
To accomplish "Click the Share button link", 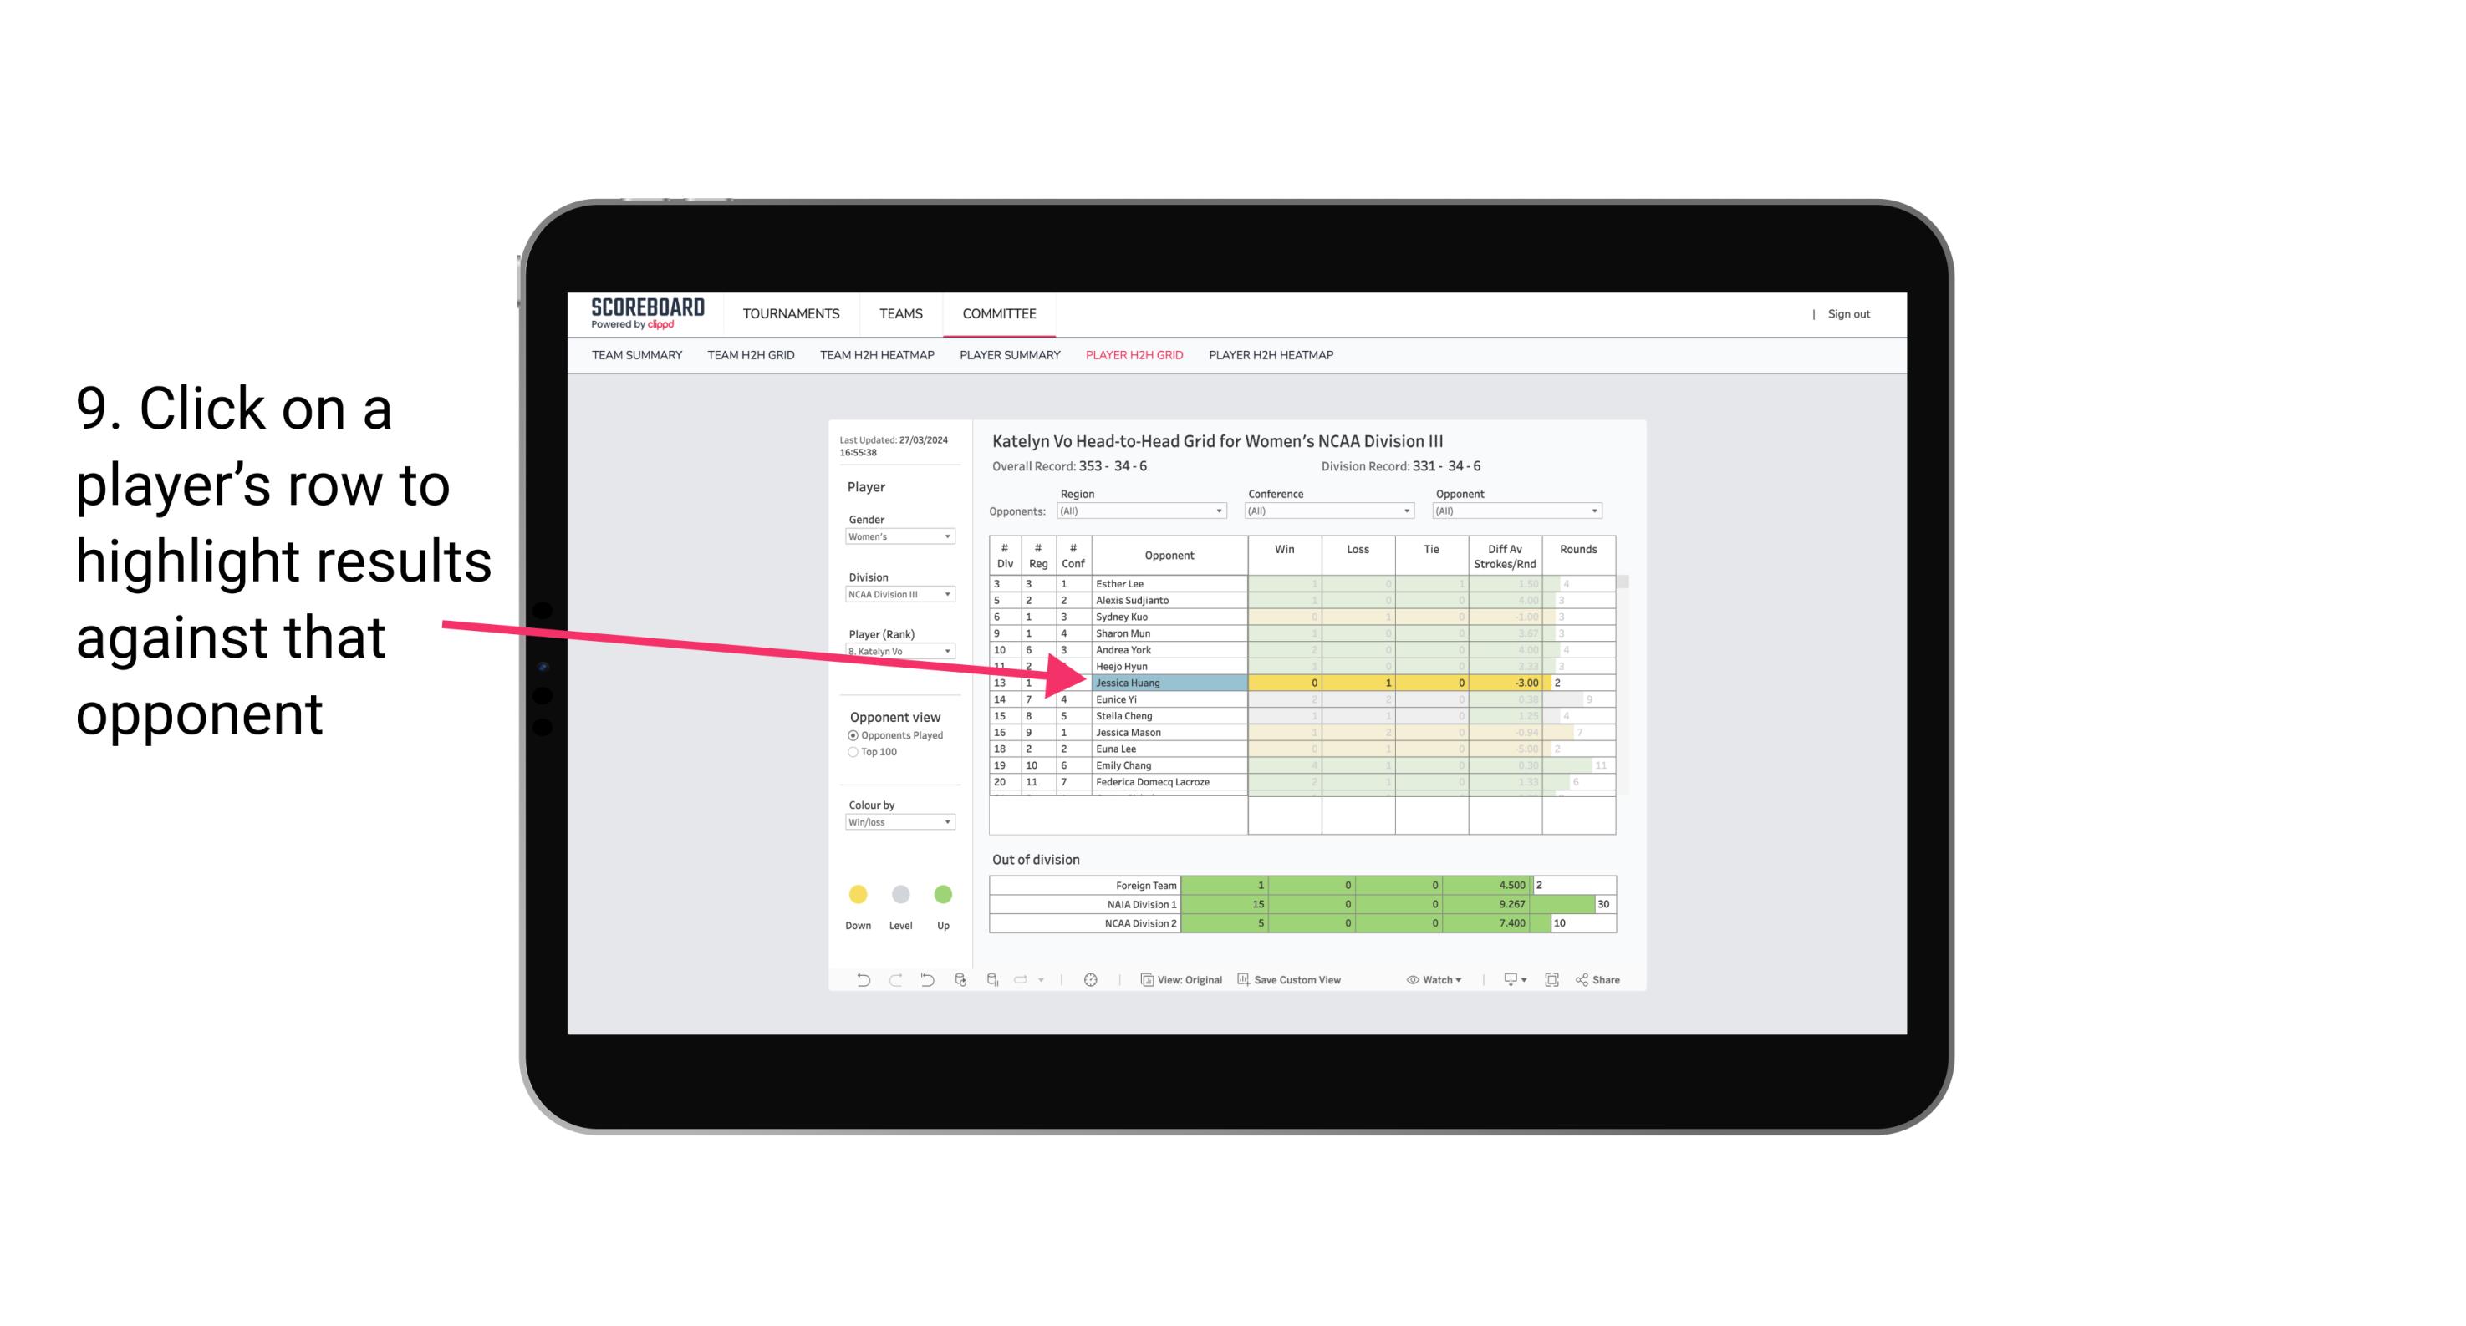I will 1607,980.
